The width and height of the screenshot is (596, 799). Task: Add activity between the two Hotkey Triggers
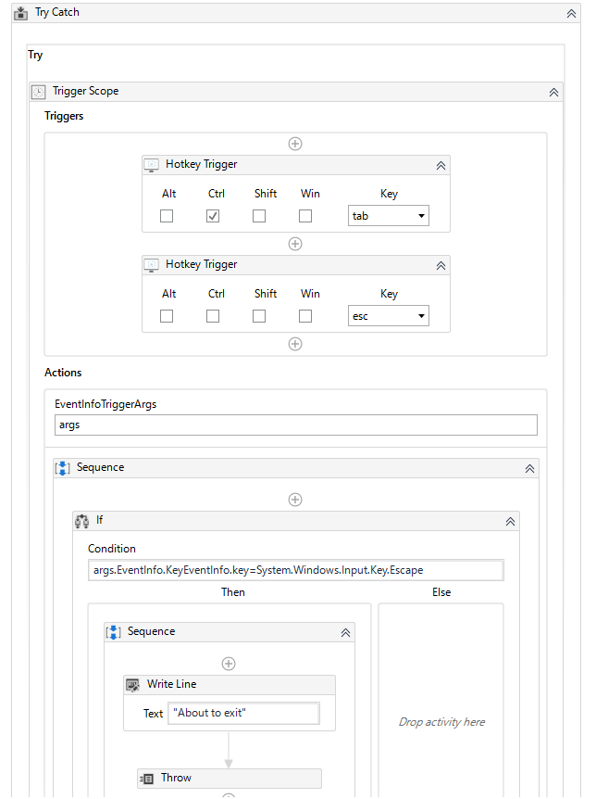coord(295,244)
